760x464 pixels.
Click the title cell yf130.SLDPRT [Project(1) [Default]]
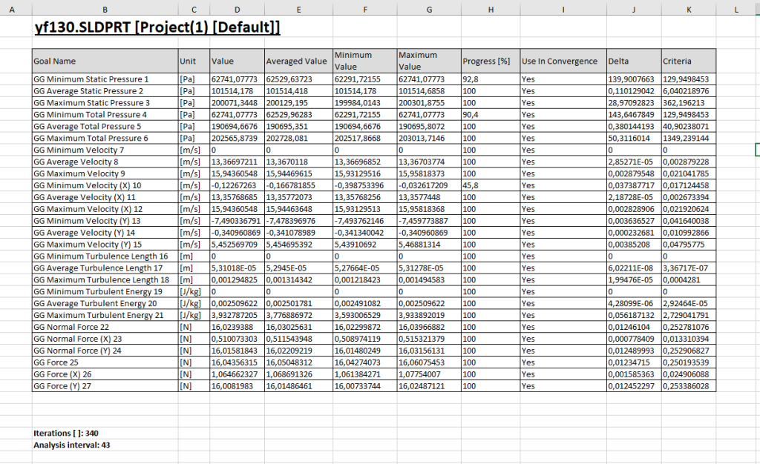[157, 27]
